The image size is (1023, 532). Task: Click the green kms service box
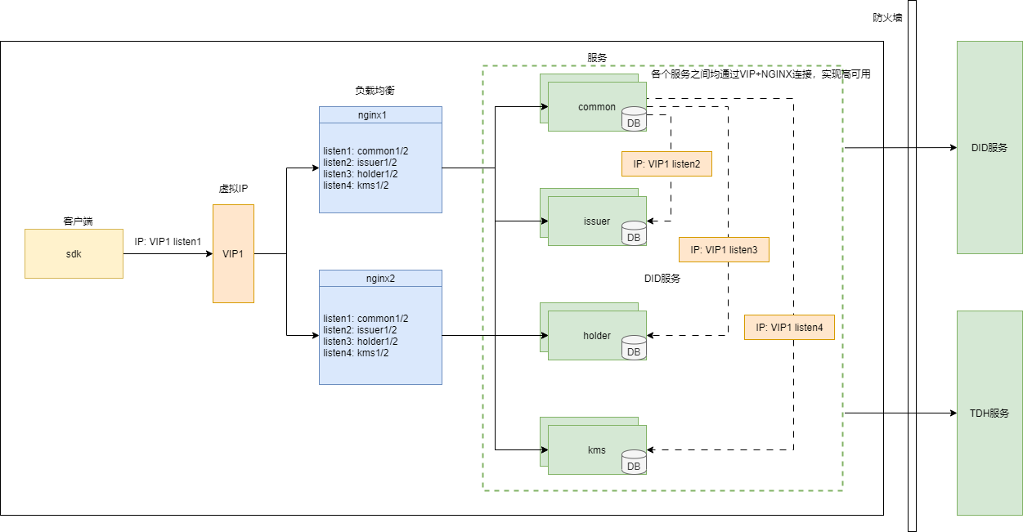click(x=589, y=449)
